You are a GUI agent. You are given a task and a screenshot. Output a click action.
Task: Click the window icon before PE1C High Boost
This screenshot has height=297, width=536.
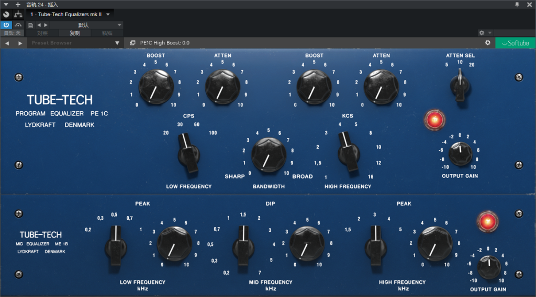click(x=132, y=43)
